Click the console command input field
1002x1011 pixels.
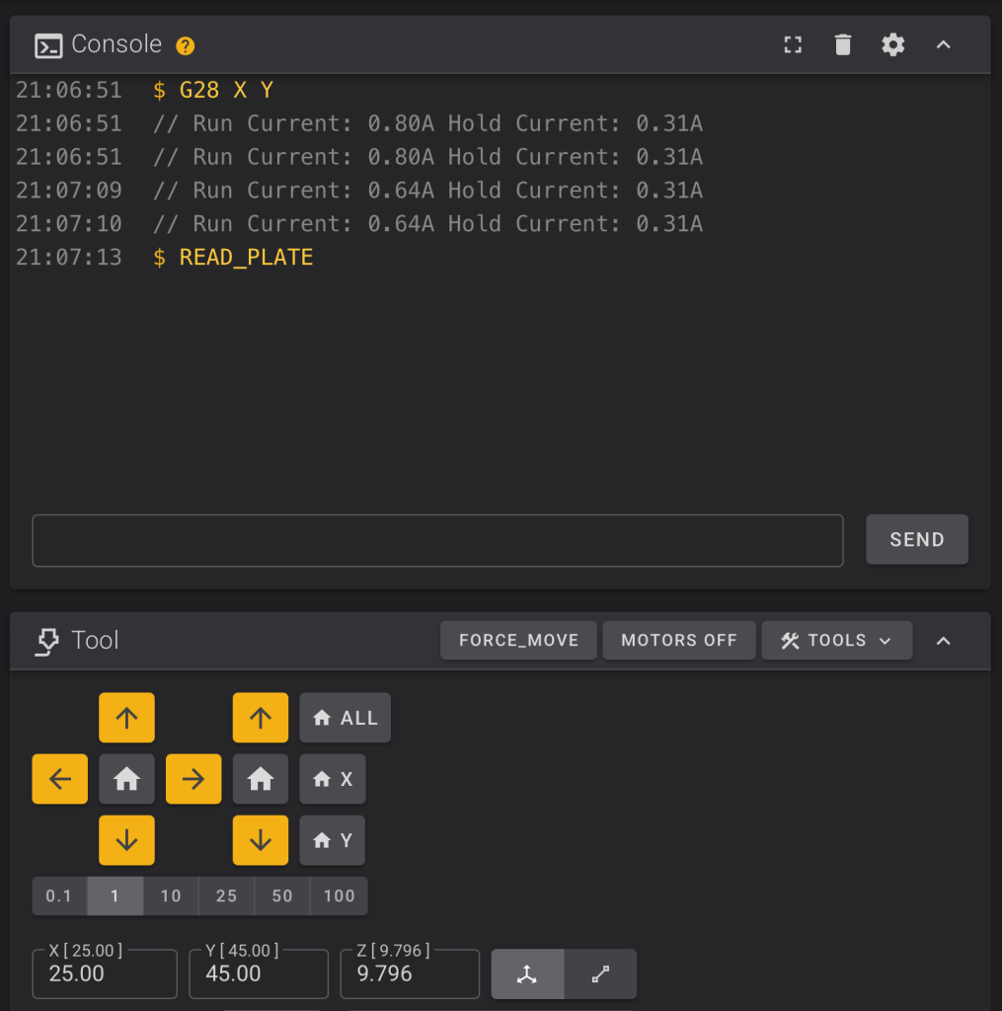(x=437, y=541)
